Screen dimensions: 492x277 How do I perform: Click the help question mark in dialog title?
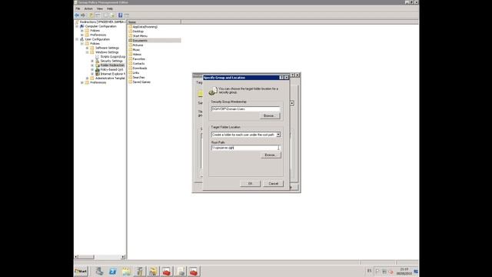click(x=281, y=78)
